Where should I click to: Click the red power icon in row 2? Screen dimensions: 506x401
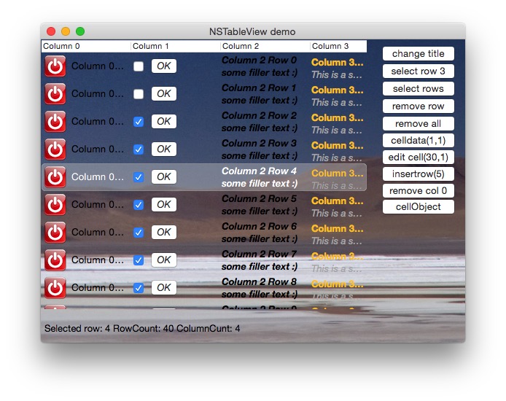pyautogui.click(x=55, y=122)
